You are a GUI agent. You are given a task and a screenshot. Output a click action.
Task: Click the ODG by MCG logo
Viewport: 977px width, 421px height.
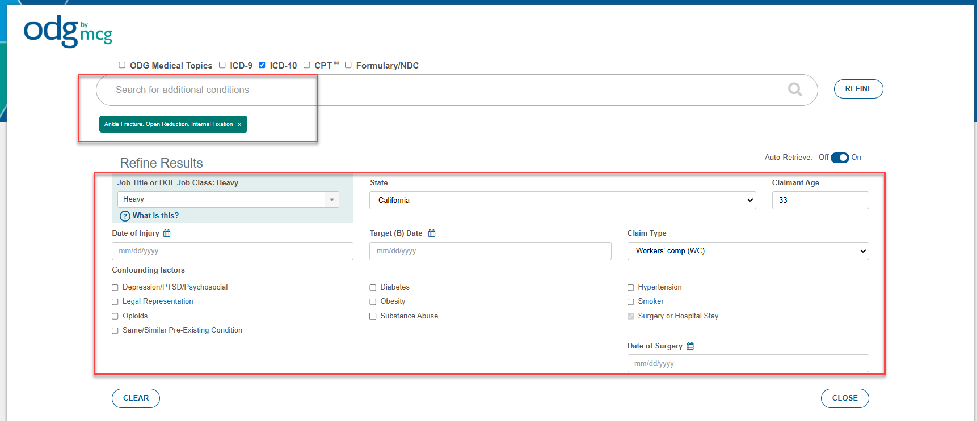point(68,32)
